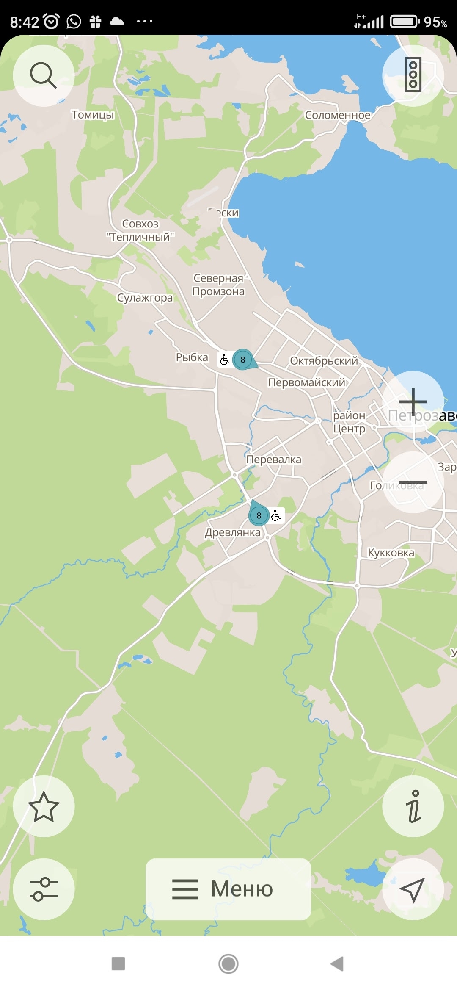Open the Меню button
The height and width of the screenshot is (991, 457).
[228, 889]
